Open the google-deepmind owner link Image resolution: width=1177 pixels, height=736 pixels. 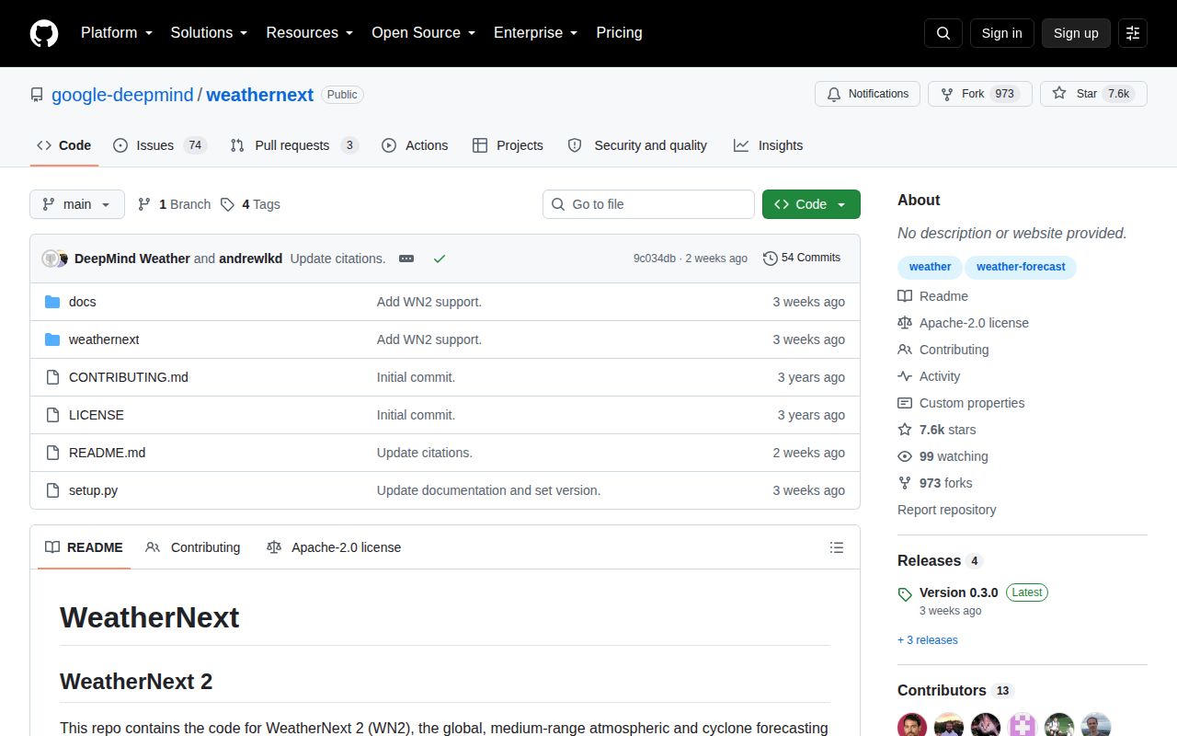point(122,95)
